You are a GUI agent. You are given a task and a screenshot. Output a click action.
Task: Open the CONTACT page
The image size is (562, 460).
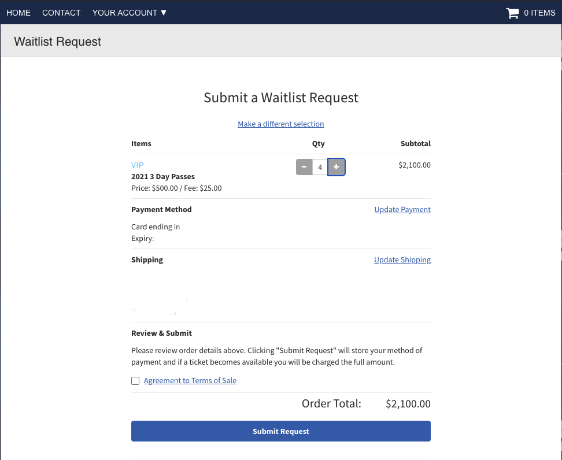point(61,13)
